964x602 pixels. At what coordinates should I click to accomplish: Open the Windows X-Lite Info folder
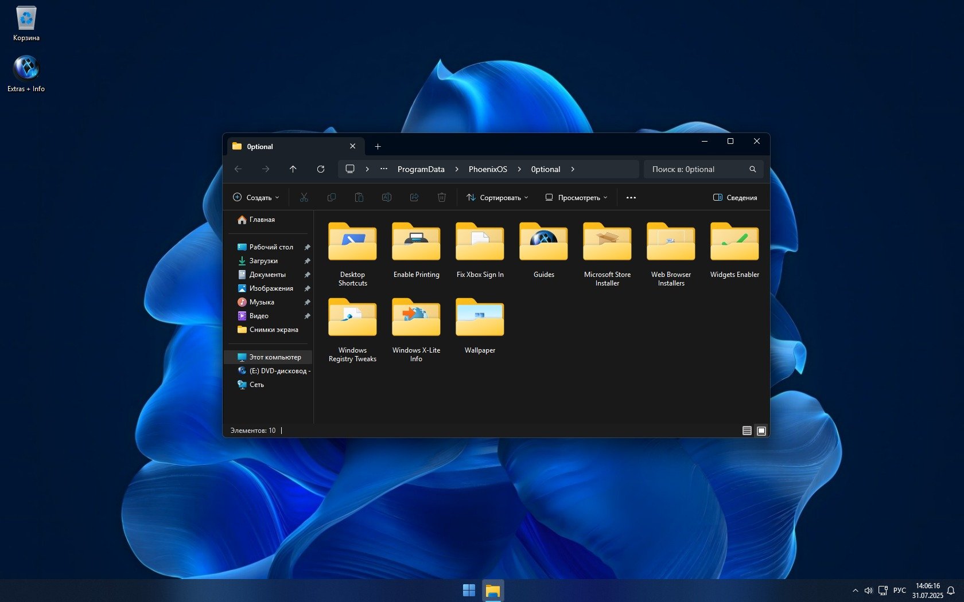(416, 327)
